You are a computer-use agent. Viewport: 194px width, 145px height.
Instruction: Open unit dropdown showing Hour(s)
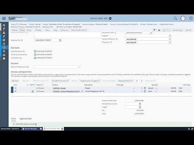pyautogui.click(x=156, y=88)
